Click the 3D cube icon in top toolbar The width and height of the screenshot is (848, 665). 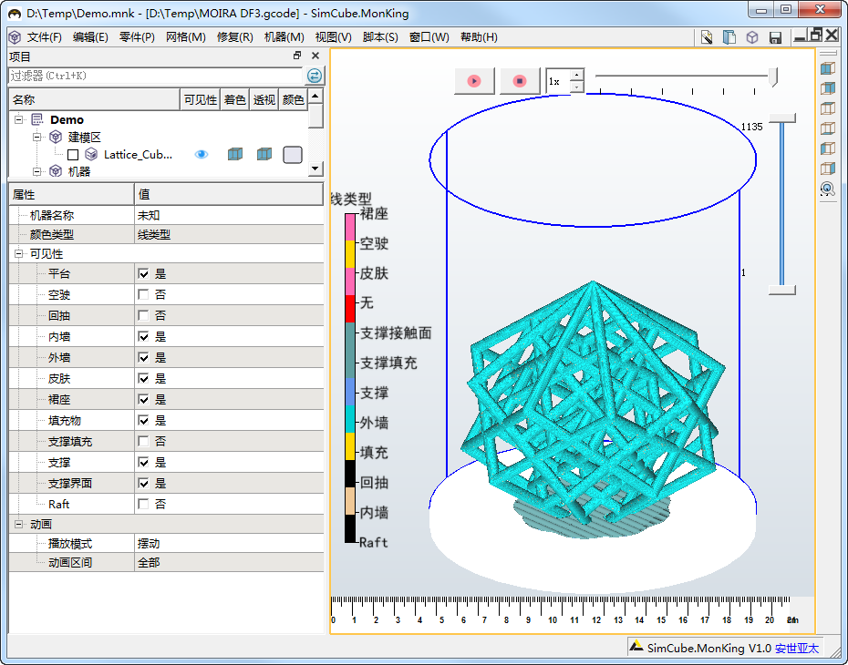pyautogui.click(x=752, y=37)
